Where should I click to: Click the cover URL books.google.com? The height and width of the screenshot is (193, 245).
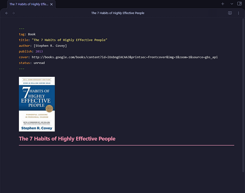tap(125, 57)
